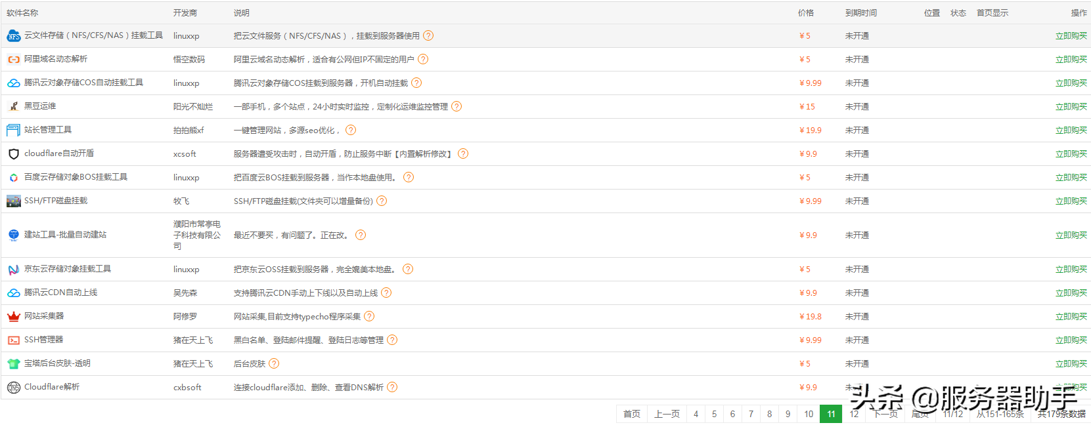This screenshot has width=1091, height=425.
Task: Open help icon for 后台皮肤 description
Action: pos(274,363)
